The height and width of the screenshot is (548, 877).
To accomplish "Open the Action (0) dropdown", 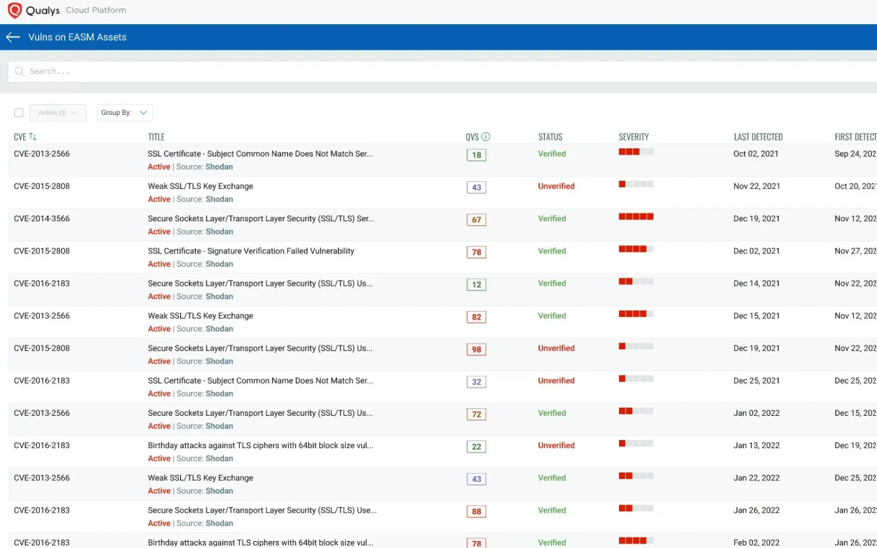I will [x=57, y=113].
